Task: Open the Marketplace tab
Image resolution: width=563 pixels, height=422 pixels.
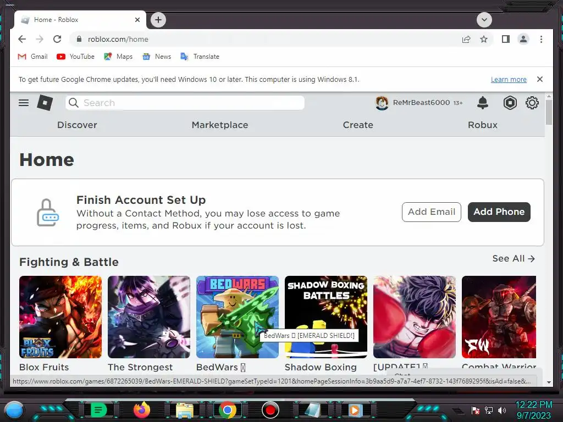Action: (x=220, y=125)
